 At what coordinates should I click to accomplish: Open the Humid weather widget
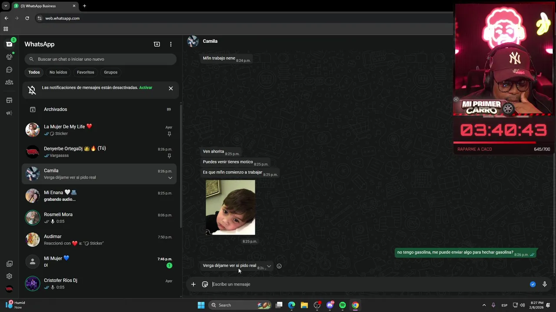pyautogui.click(x=16, y=305)
